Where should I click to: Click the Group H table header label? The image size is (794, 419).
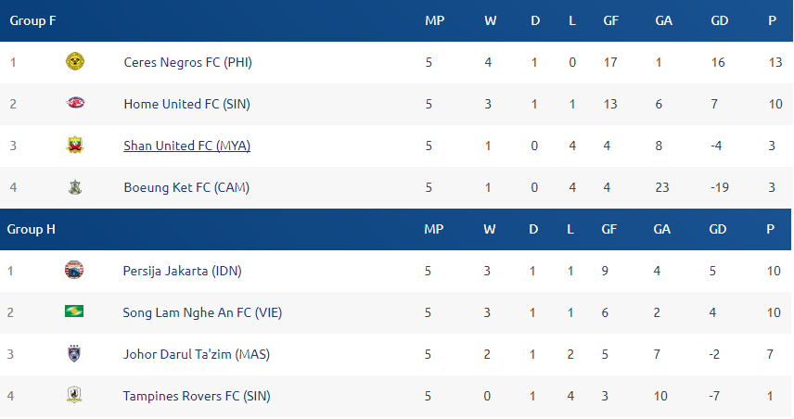coord(31,229)
